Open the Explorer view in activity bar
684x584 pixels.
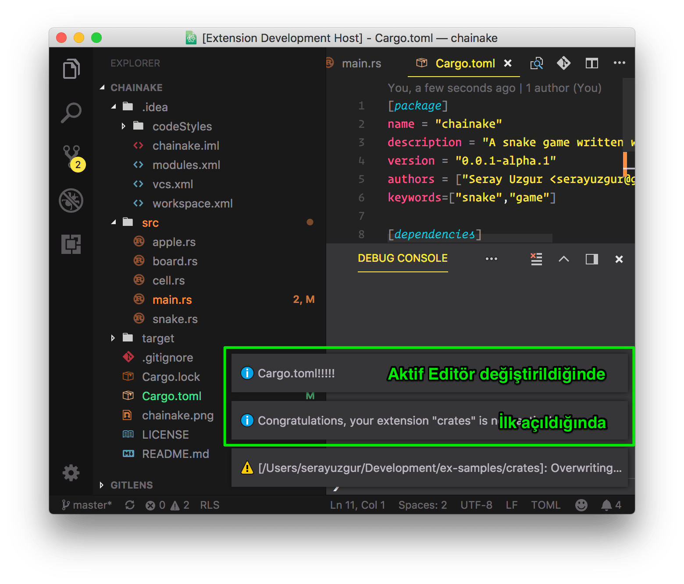point(71,69)
